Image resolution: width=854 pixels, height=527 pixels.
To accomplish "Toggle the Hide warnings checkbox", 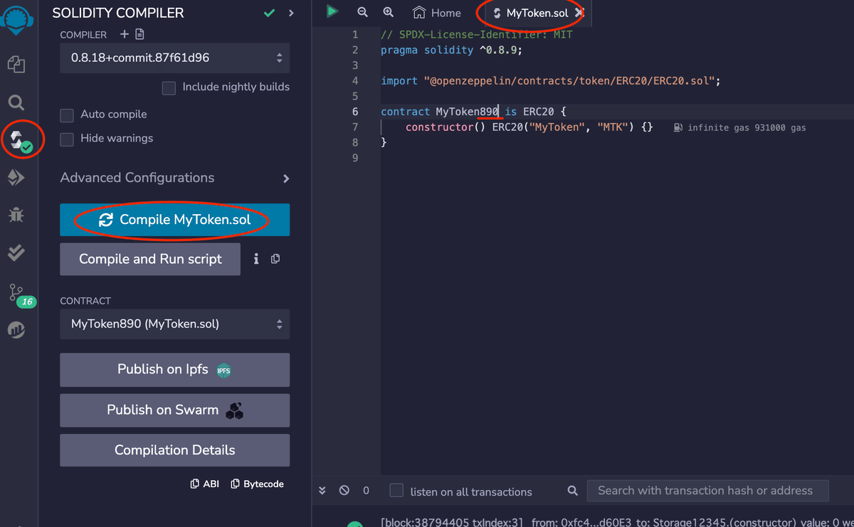I will (x=67, y=139).
